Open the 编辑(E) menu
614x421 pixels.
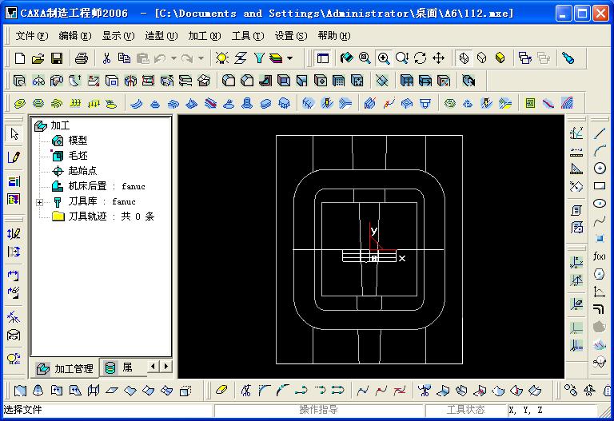(x=75, y=36)
